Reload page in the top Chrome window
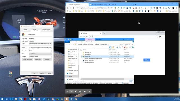 73,8
